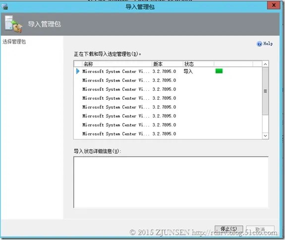
Task: Sort by the 版本 column header
Action: (167, 64)
